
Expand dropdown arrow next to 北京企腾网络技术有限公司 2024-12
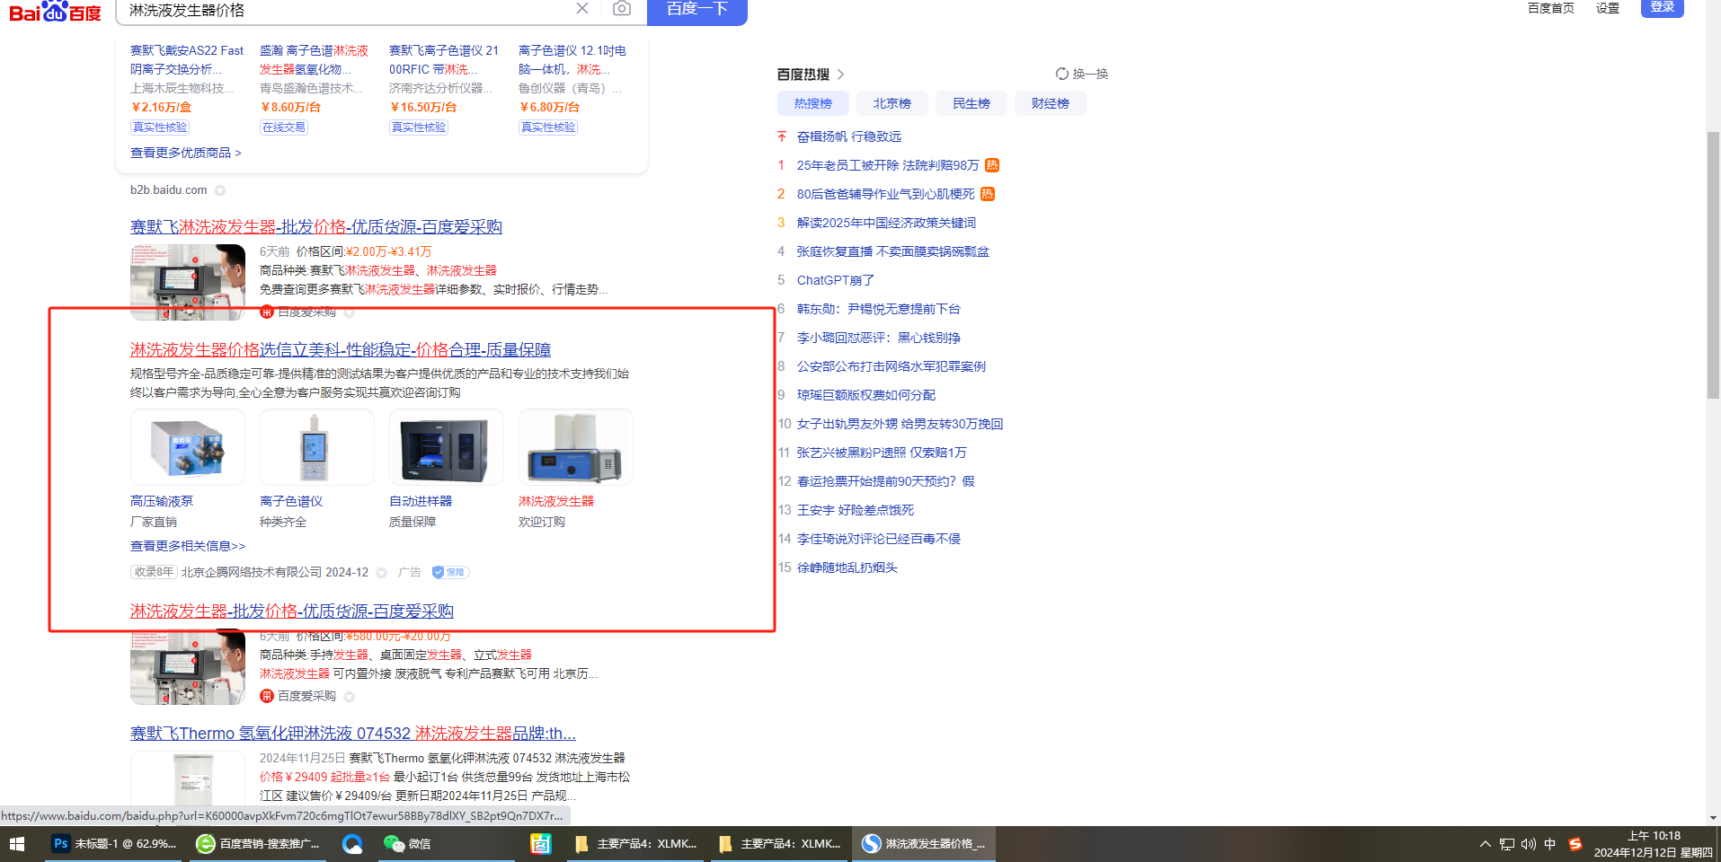coord(382,572)
